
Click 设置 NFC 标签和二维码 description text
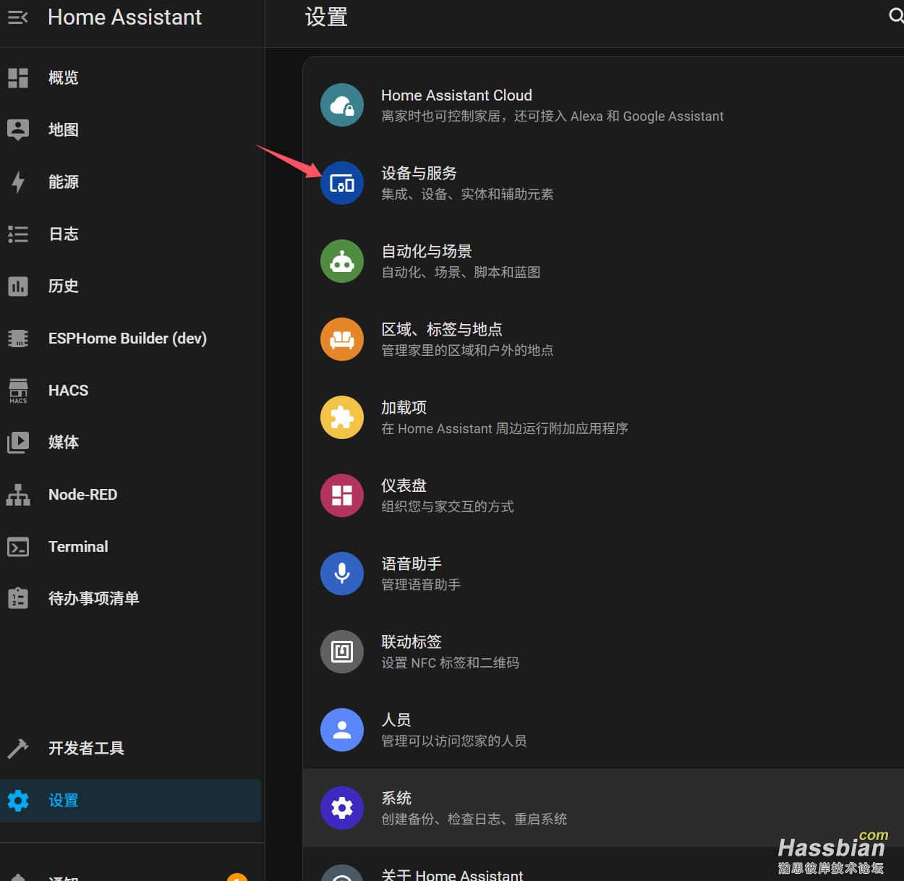[450, 663]
